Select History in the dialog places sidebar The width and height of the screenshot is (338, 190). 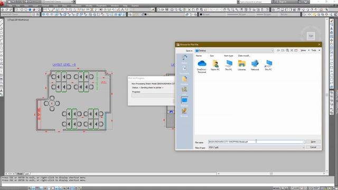pos(184,59)
